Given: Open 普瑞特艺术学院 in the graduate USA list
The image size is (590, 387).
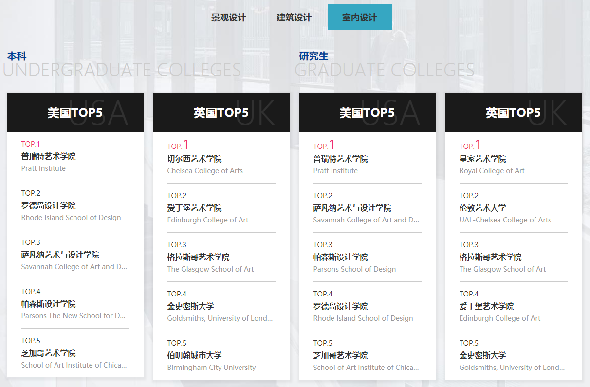Looking at the screenshot, I should (x=341, y=159).
